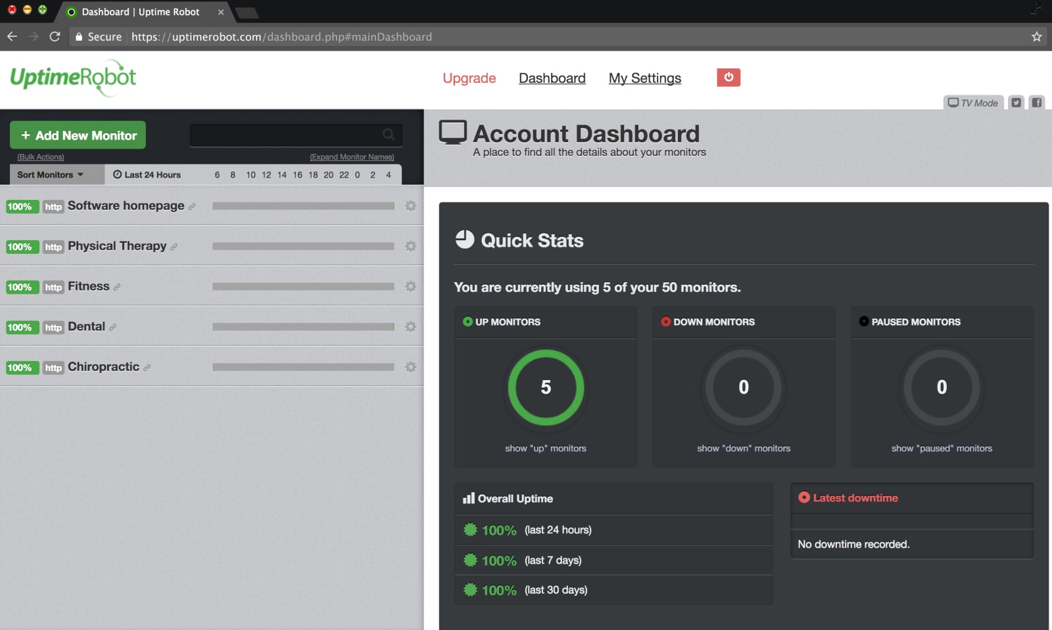Click Expand Monitor Names link
Screen dimensions: 1052x630
click(352, 157)
